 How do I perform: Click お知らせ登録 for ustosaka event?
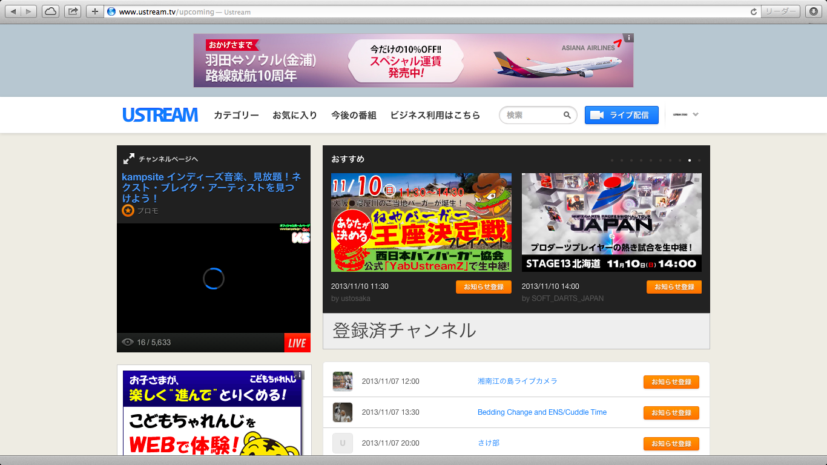[484, 287]
